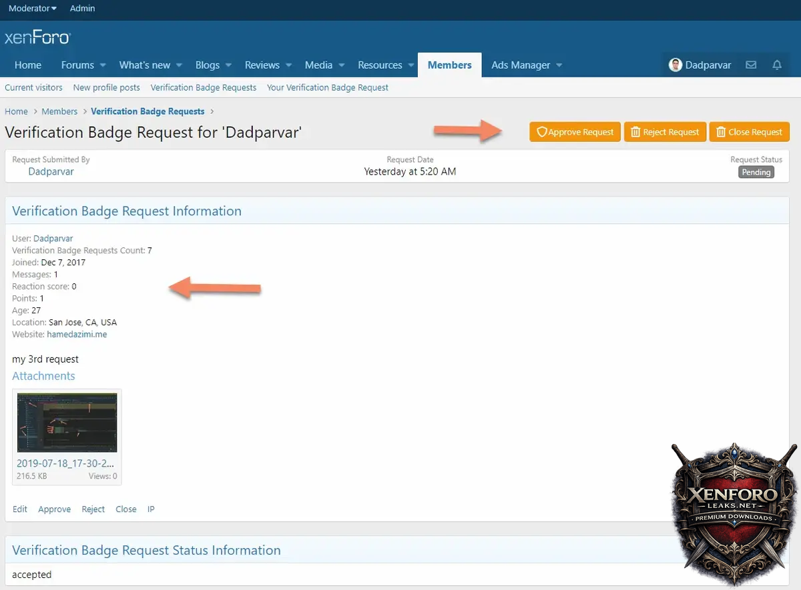Open the inbox envelope icon
The height and width of the screenshot is (590, 801).
751,65
